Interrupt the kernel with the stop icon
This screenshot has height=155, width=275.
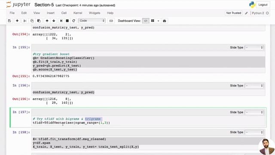click(67, 21)
